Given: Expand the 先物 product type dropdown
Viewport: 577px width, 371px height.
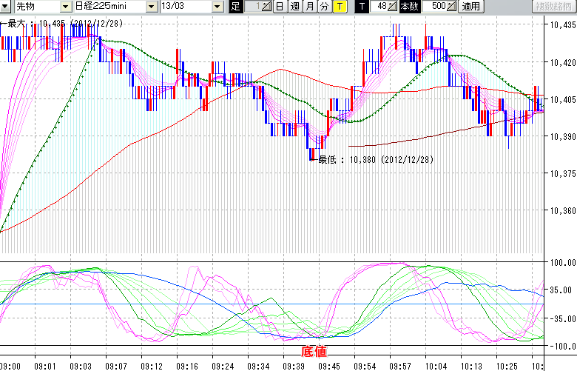Looking at the screenshot, I should click(x=66, y=7).
